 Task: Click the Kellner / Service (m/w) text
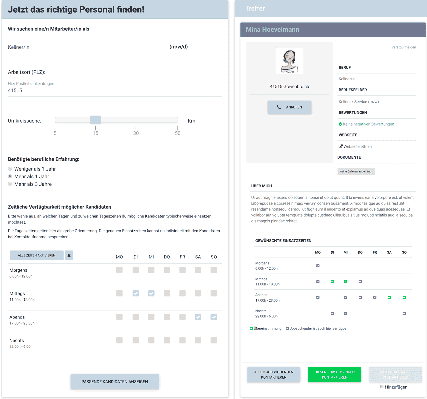359,102
